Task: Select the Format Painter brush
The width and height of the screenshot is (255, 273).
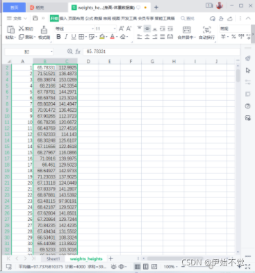Action: click(x=44, y=30)
